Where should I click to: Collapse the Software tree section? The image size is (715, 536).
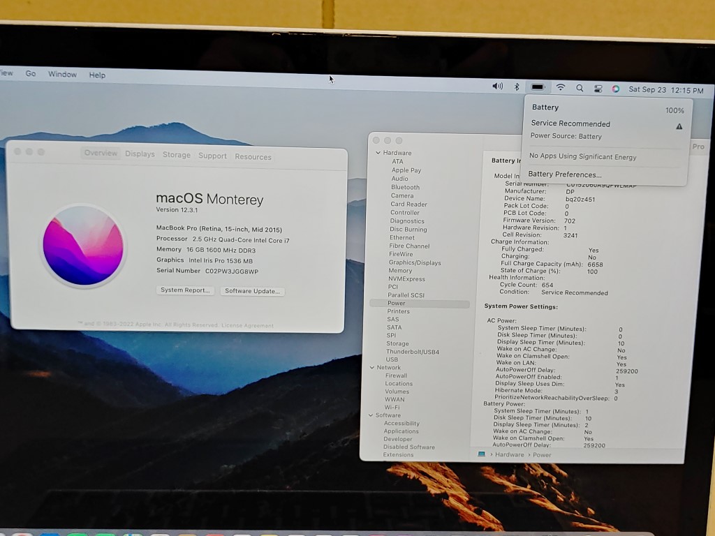[x=371, y=415]
